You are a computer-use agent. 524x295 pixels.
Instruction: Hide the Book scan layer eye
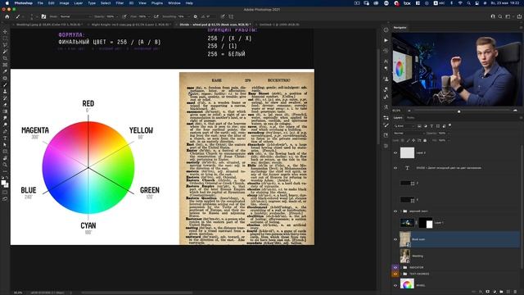[395, 239]
